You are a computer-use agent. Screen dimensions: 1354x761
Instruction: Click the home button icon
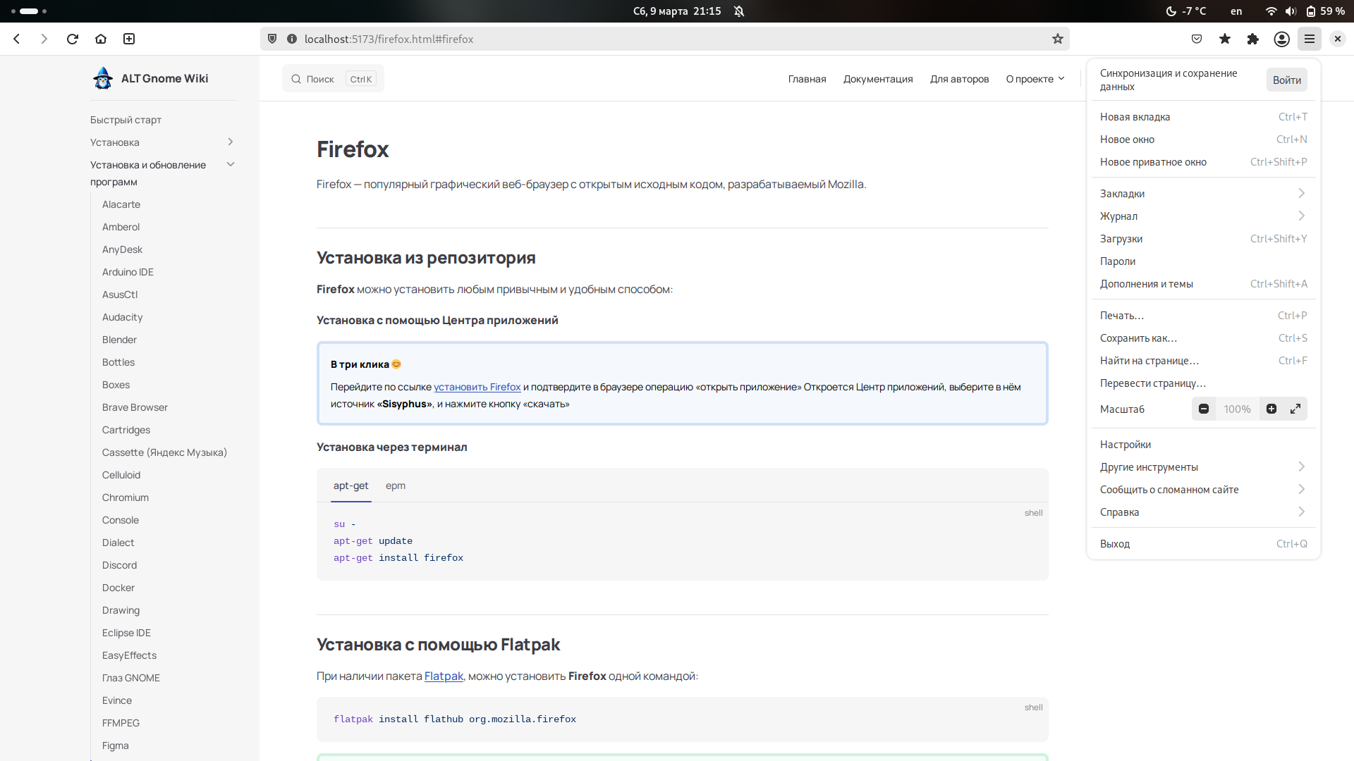pyautogui.click(x=100, y=39)
